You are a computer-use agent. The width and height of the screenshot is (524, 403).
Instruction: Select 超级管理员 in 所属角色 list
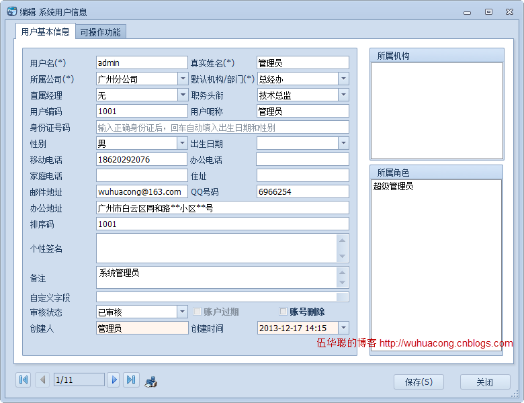393,186
